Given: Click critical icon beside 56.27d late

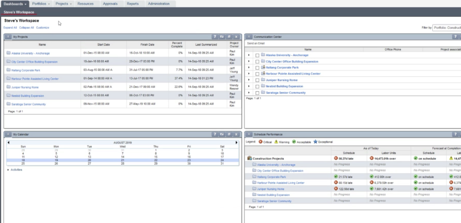Looking at the screenshot, I should (336, 158).
